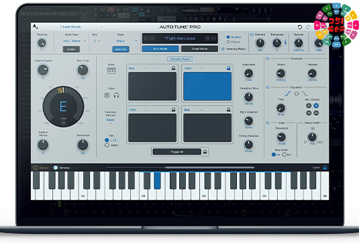Viewport: 359px width, 243px height.
Task: Toggle the Harmony Player power button
Action: click(x=223, y=49)
